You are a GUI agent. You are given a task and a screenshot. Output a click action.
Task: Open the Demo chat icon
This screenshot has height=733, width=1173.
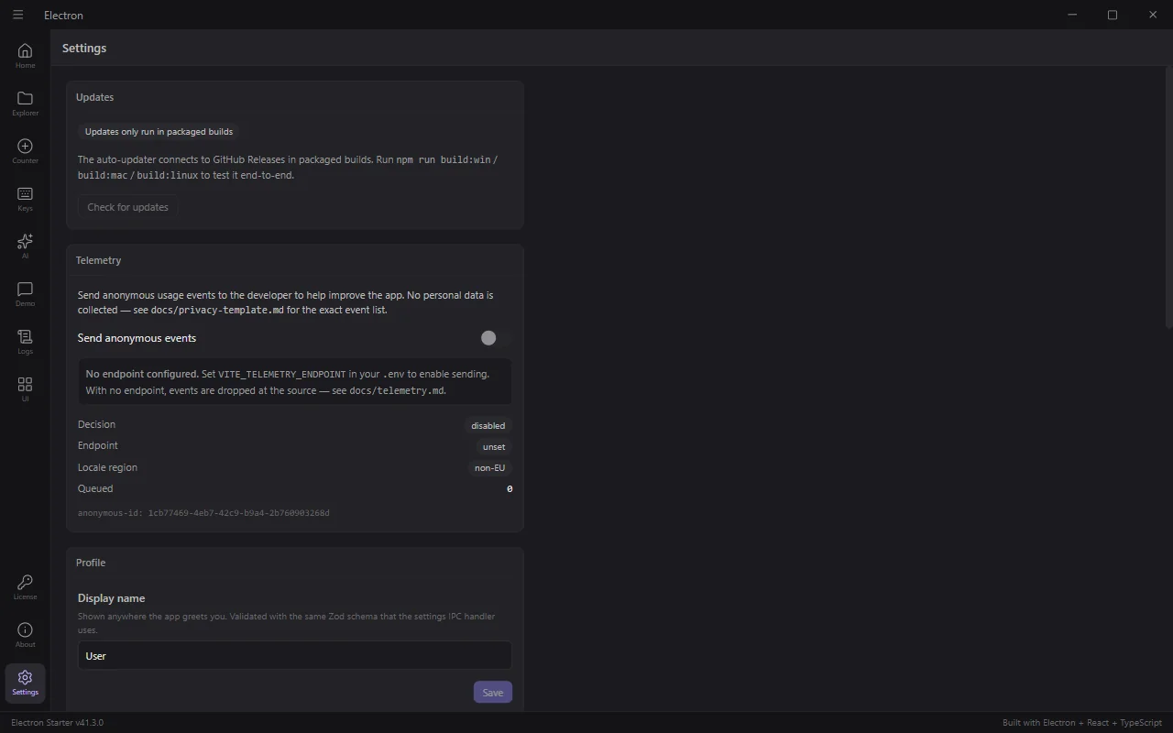point(25,294)
